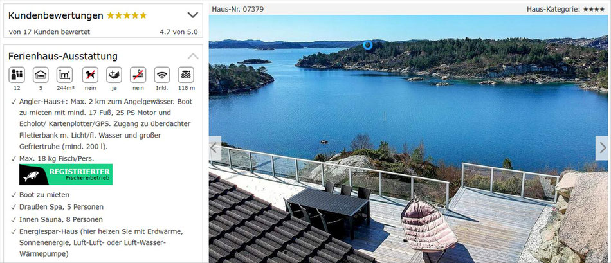The image size is (611, 263).
Task: Click the persons capacity icon showing 12
Action: [x=17, y=75]
